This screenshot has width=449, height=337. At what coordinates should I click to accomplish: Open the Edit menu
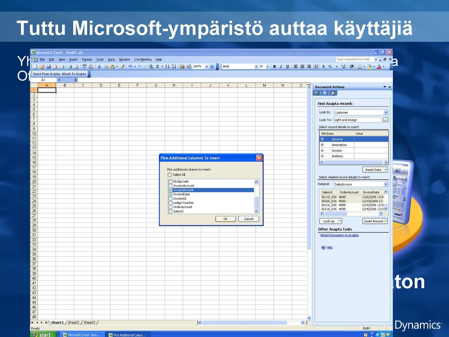51,59
